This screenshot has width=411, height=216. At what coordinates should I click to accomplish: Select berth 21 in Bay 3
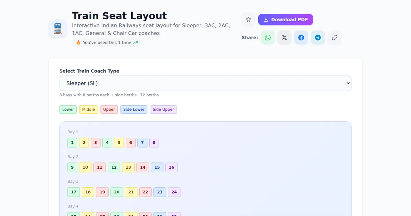[x=131, y=192]
